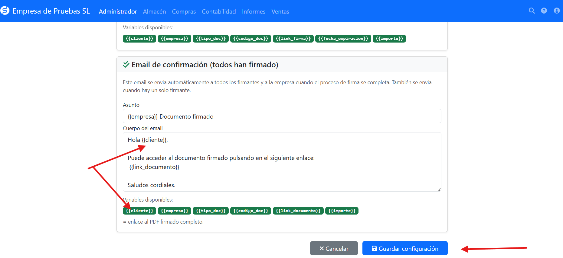Open the help question mark icon
The height and width of the screenshot is (258, 563).
[544, 11]
